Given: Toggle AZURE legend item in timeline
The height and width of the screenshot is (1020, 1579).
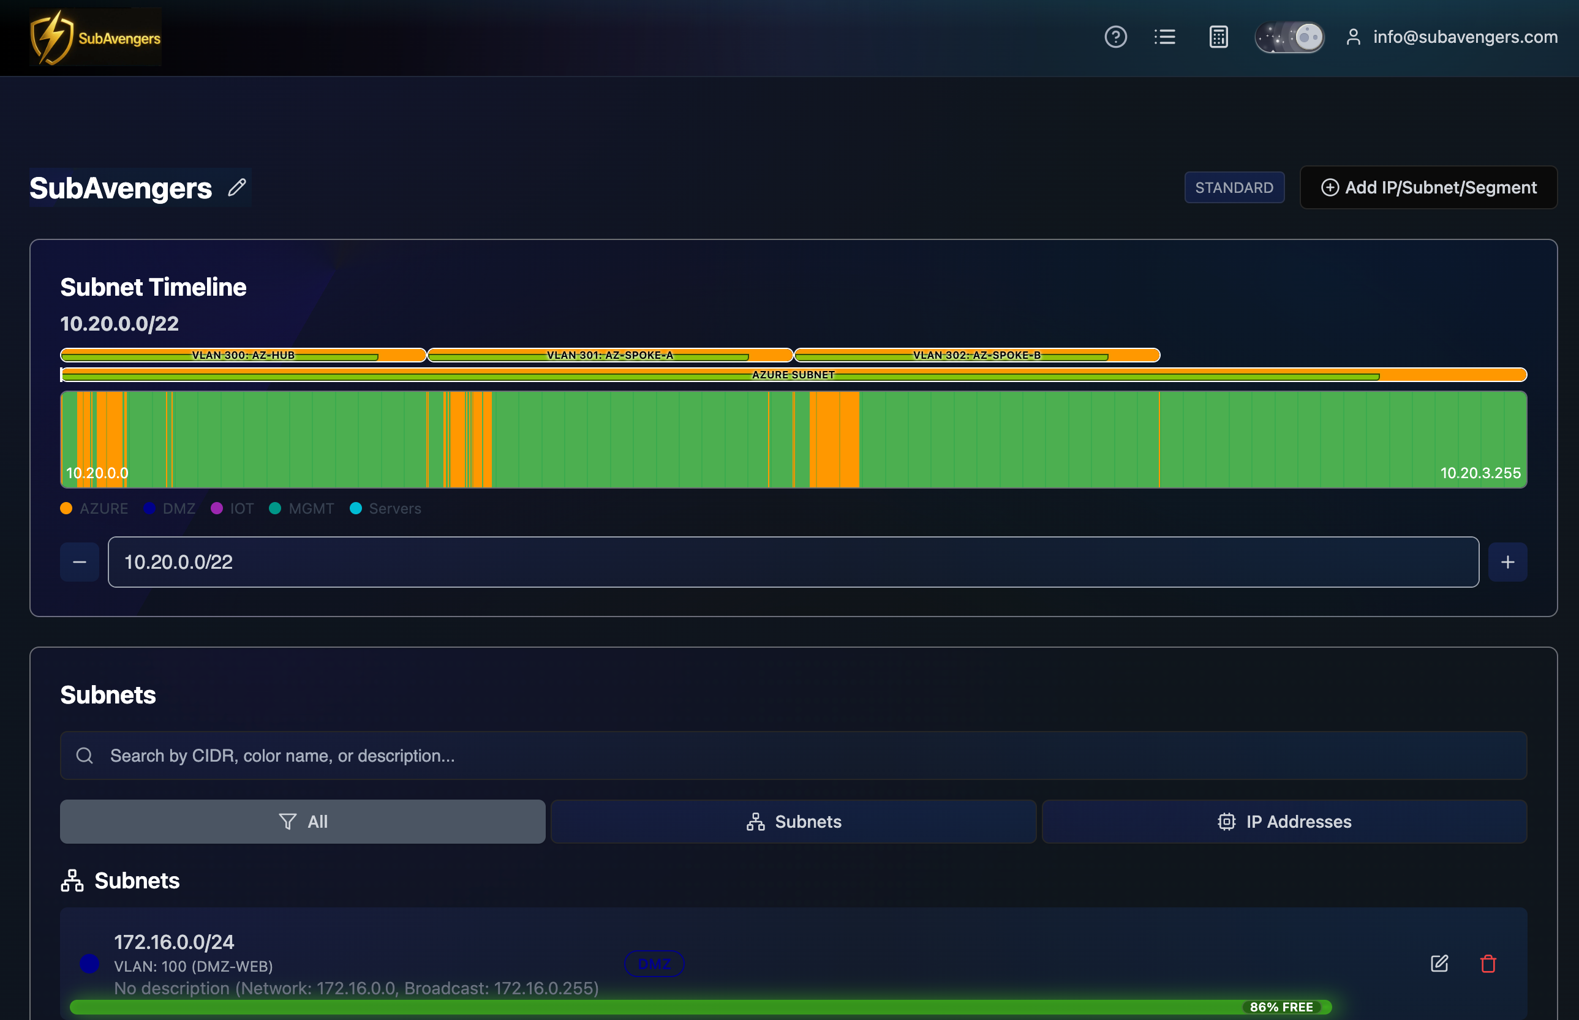Looking at the screenshot, I should tap(94, 509).
